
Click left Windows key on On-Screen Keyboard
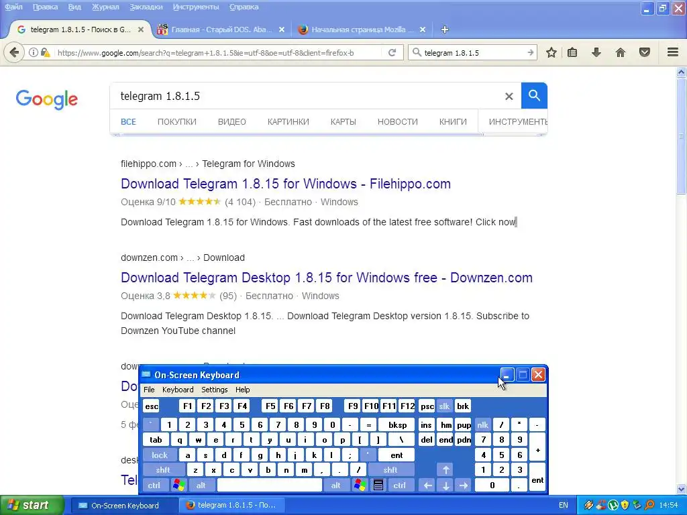coord(178,485)
